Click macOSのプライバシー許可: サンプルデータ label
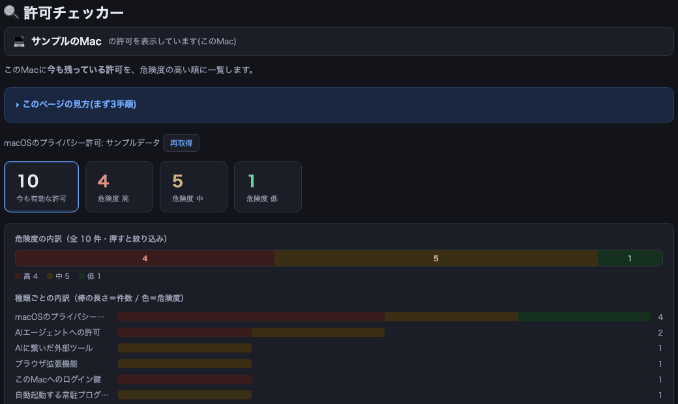The width and height of the screenshot is (678, 404). (81, 143)
